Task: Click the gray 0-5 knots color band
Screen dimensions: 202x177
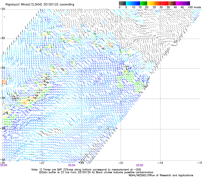Action: click(x=122, y=3)
